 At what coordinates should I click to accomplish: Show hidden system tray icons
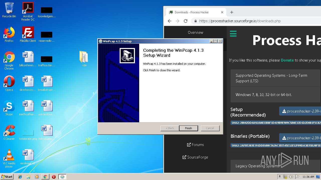(280, 177)
